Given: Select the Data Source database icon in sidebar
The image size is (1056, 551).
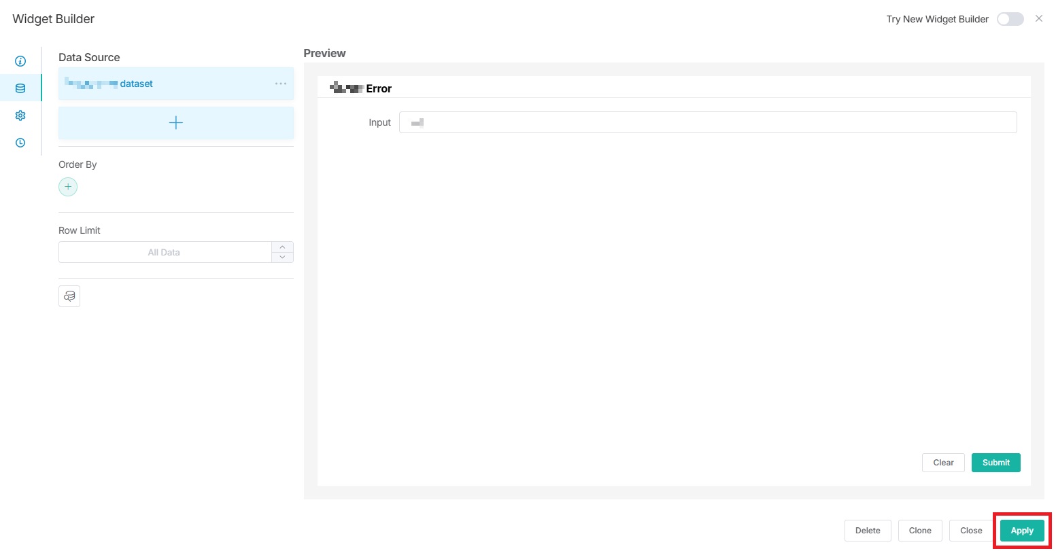Looking at the screenshot, I should [20, 88].
